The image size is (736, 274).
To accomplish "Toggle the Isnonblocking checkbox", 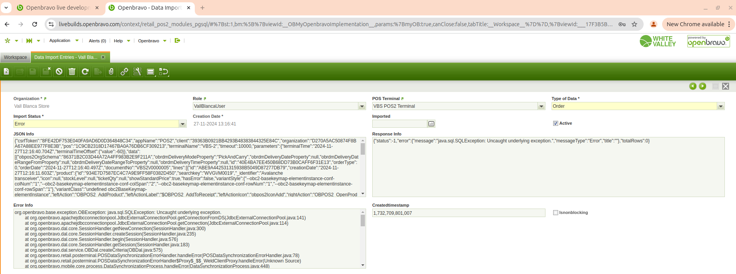I will tap(555, 212).
